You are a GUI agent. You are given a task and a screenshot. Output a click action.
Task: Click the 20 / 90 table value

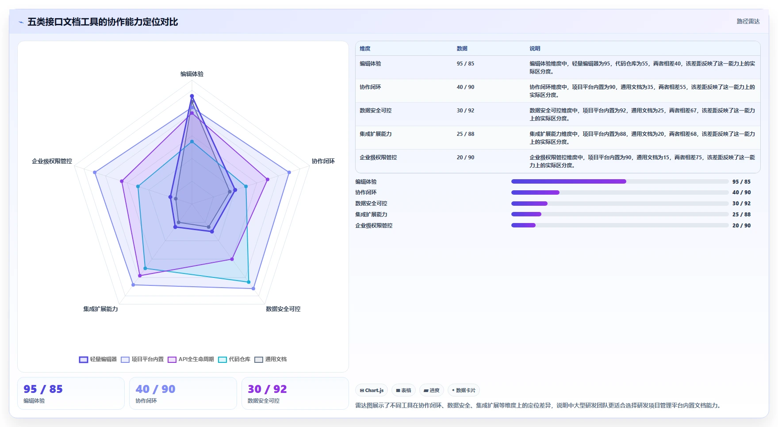pos(465,158)
